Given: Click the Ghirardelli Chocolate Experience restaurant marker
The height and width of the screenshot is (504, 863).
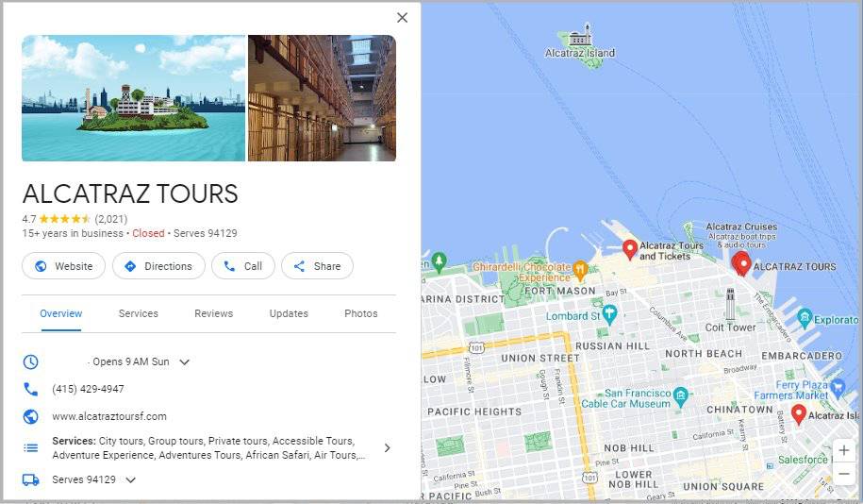Looking at the screenshot, I should [579, 270].
